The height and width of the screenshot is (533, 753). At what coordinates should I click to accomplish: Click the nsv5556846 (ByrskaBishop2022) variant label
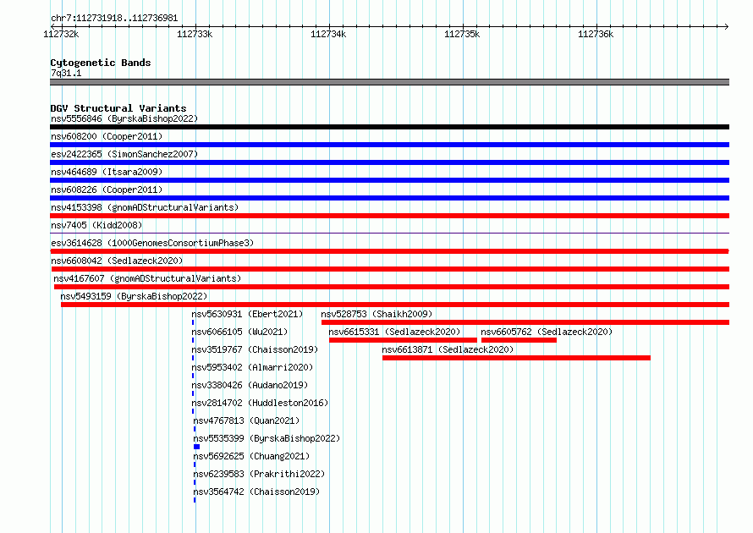[124, 118]
